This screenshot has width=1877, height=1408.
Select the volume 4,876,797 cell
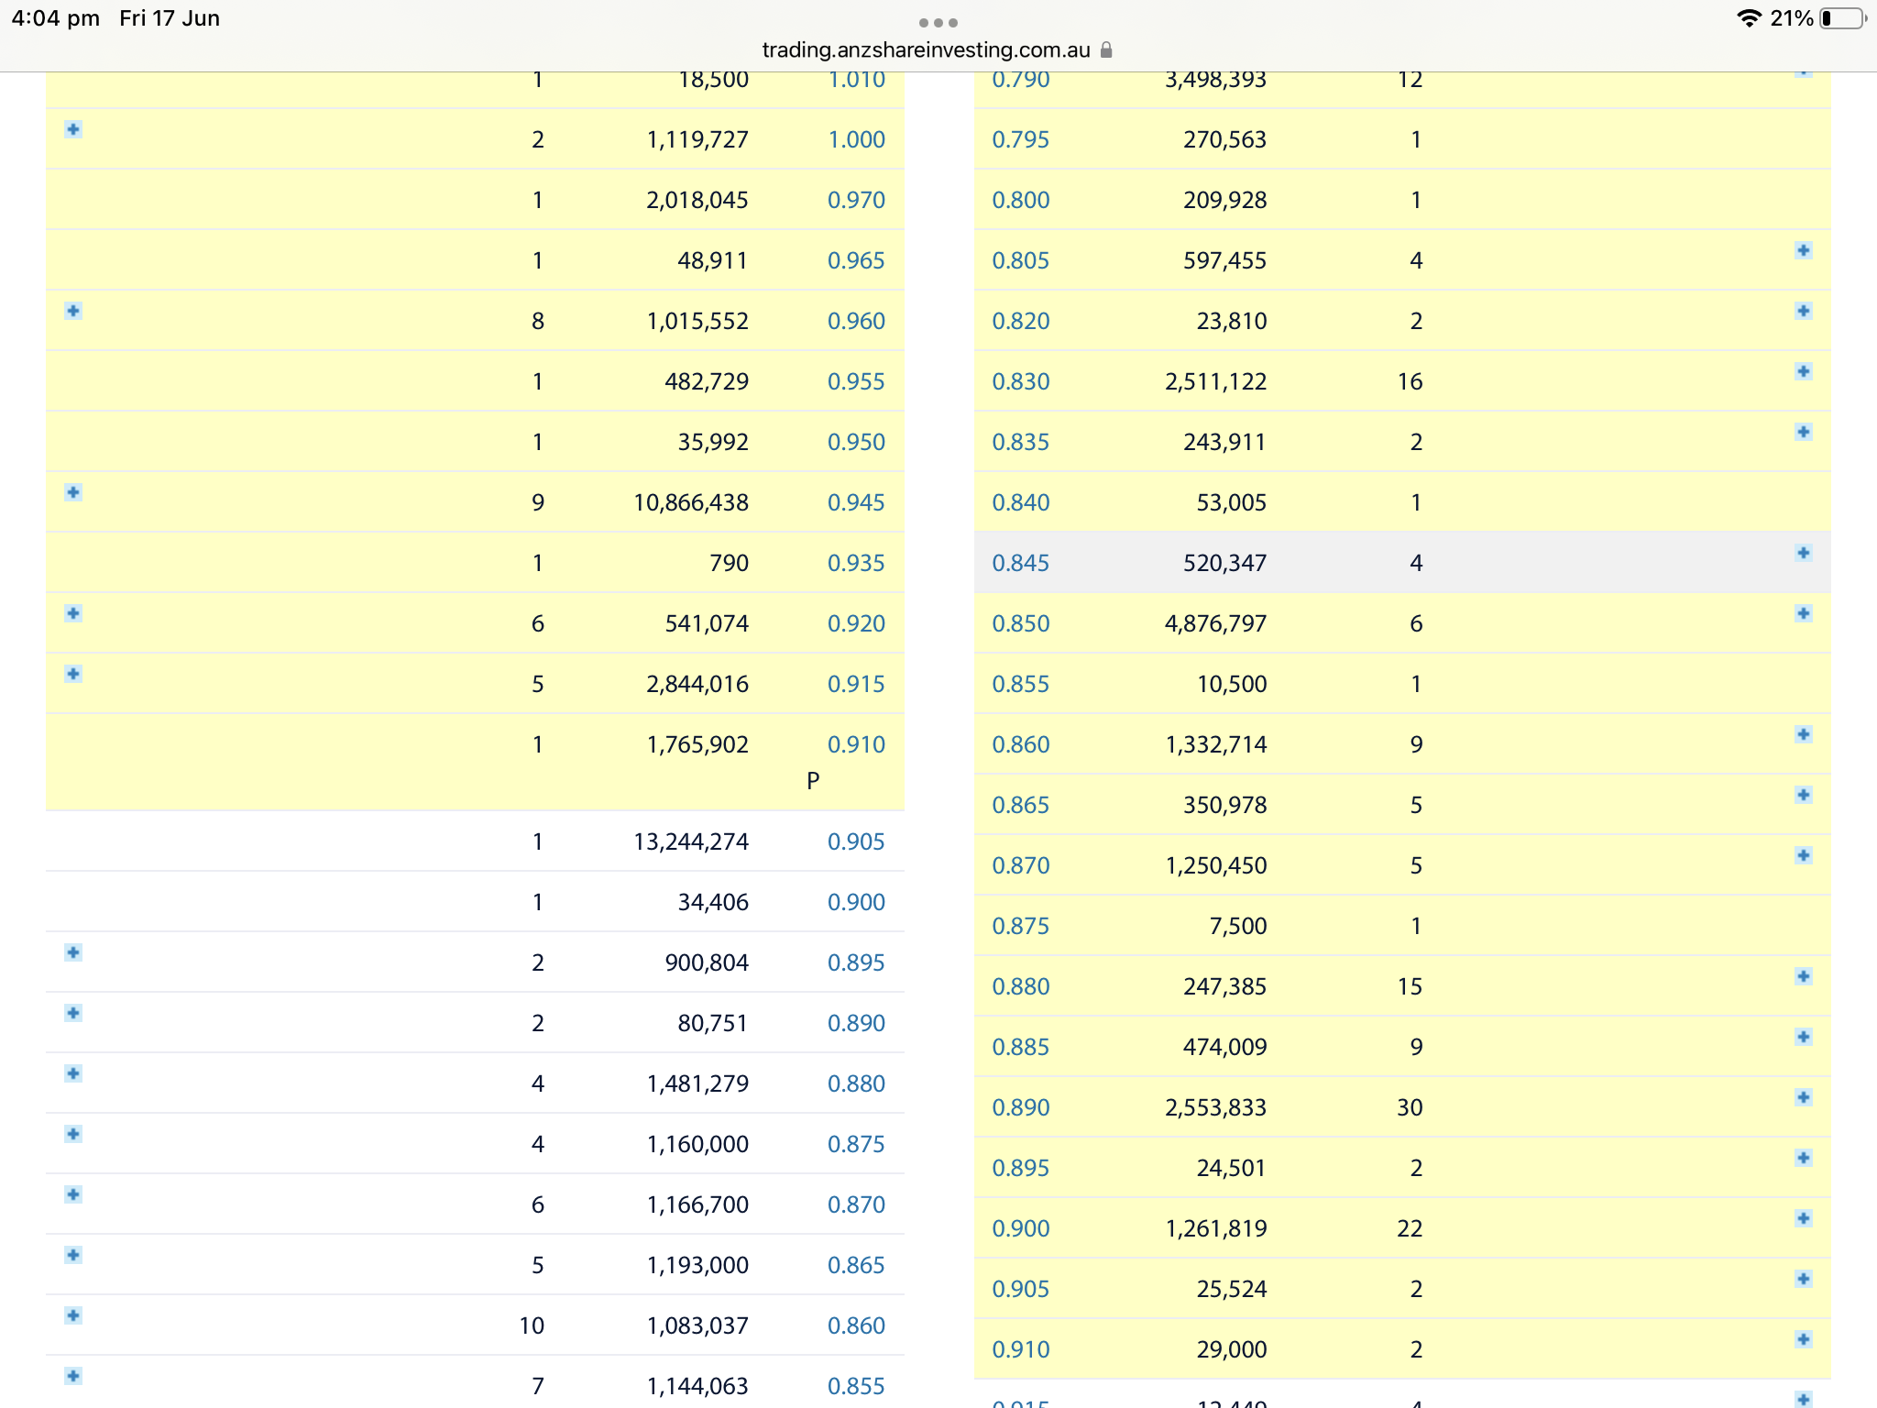pyautogui.click(x=1215, y=623)
